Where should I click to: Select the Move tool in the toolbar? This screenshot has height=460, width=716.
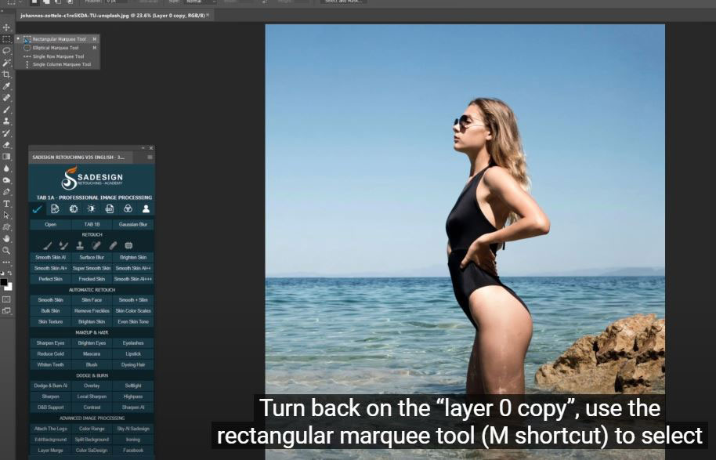(6, 27)
